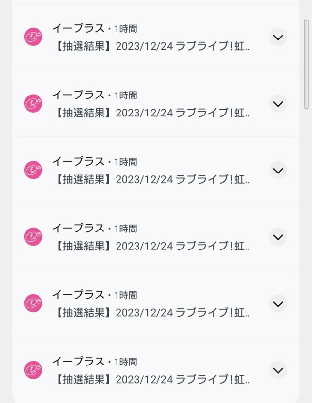Expand the fourth イープラス notification chevron

(278, 237)
